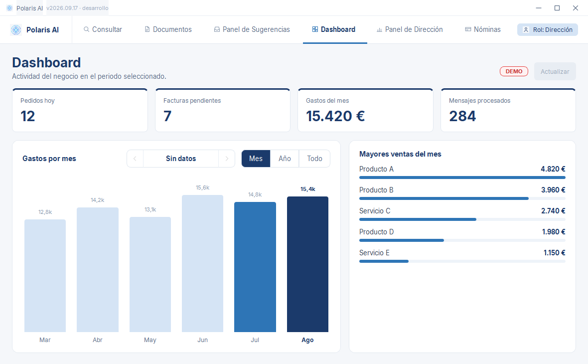
Task: Close the Polaris AI window
Action: [x=575, y=8]
